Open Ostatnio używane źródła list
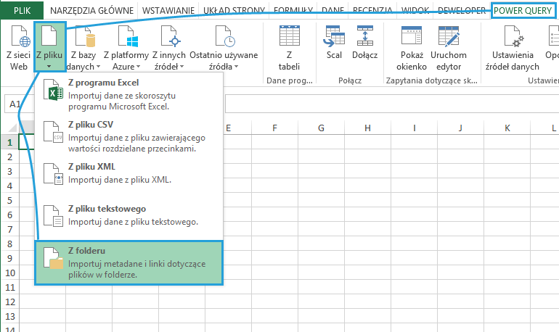Screen dimensions: 559x332 pos(224,48)
